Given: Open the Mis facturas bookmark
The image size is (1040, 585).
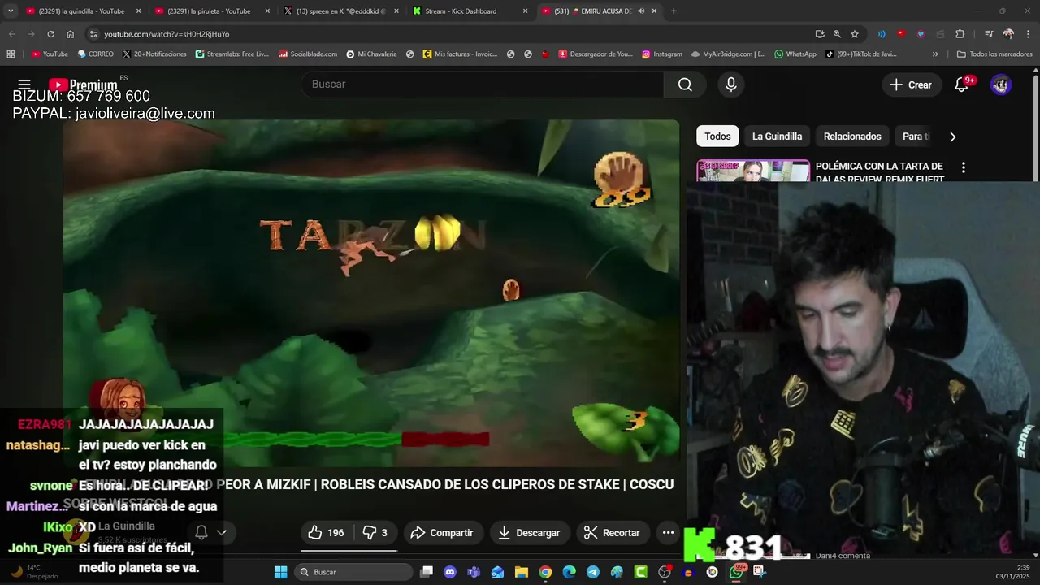Looking at the screenshot, I should coord(460,54).
